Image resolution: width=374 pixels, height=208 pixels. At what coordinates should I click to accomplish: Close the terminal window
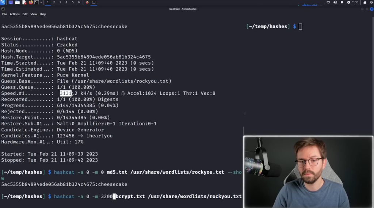tap(371, 9)
